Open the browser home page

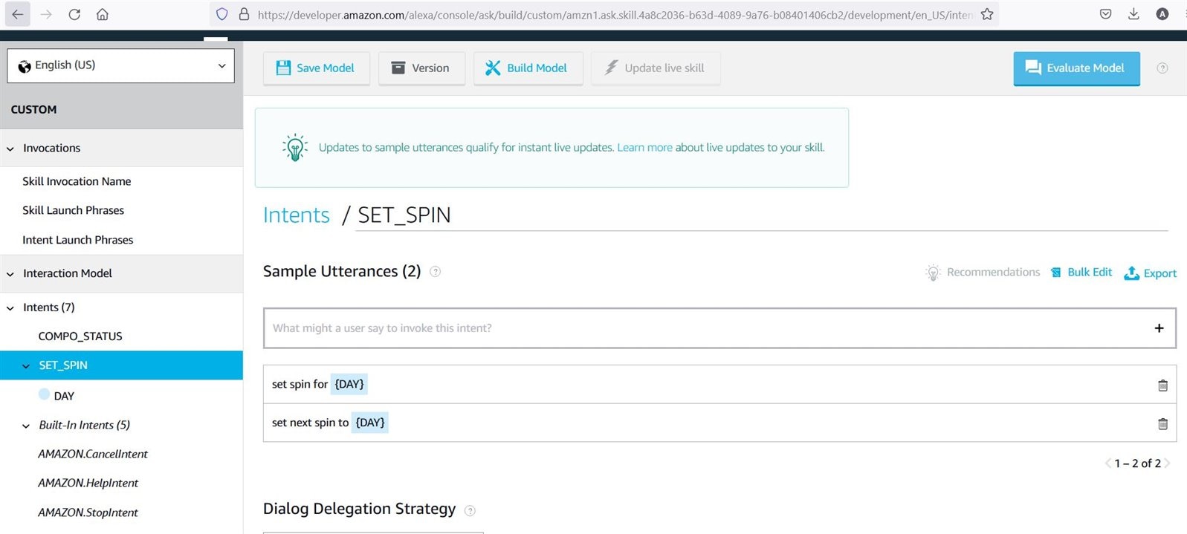(103, 14)
